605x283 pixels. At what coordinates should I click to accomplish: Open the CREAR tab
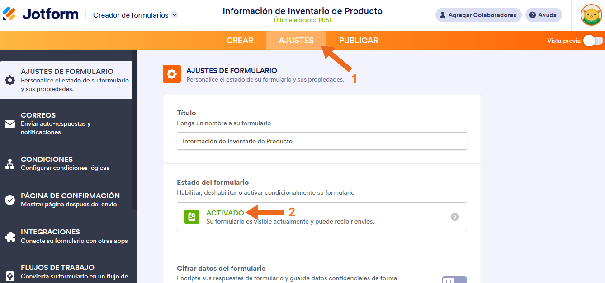[x=240, y=40]
